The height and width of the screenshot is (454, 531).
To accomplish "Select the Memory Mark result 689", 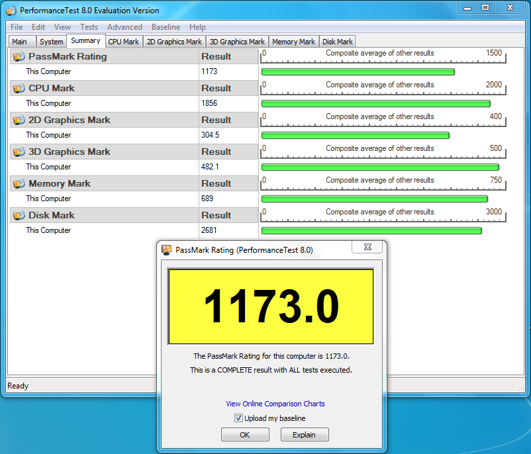I will pyautogui.click(x=207, y=199).
